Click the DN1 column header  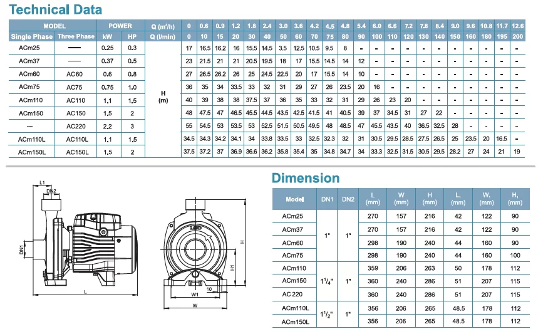327,199
